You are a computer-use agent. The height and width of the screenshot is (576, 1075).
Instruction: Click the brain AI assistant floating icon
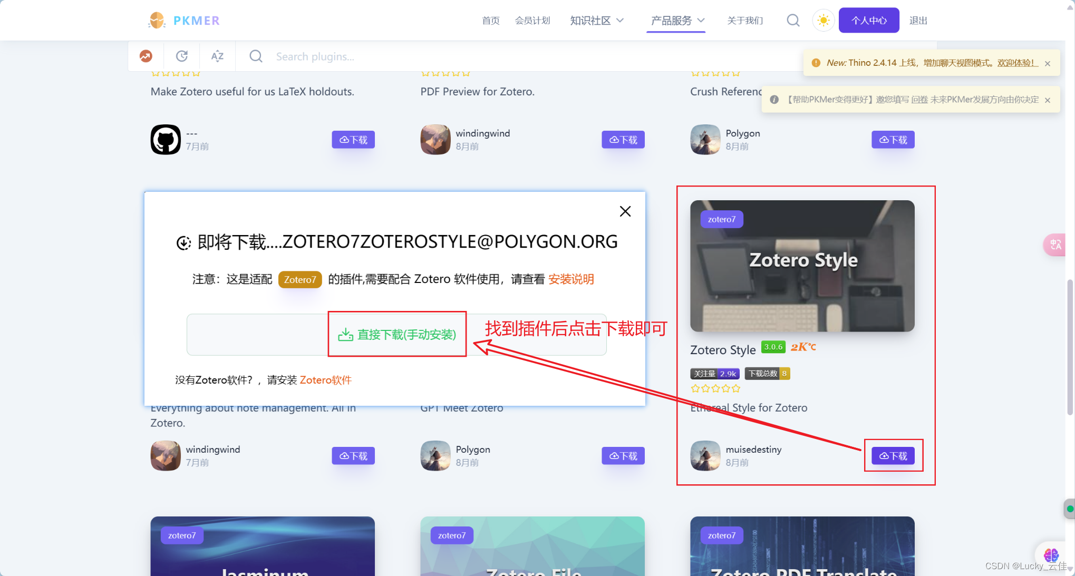pos(1051,554)
